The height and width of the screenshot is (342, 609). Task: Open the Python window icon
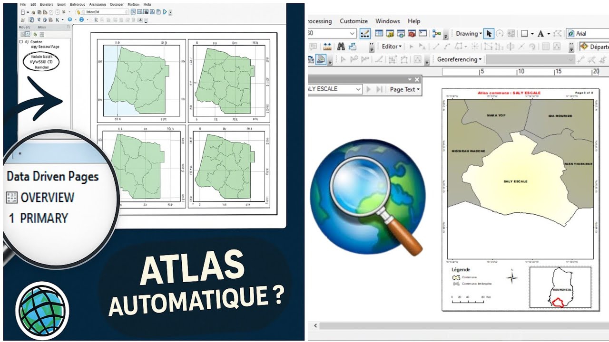422,34
